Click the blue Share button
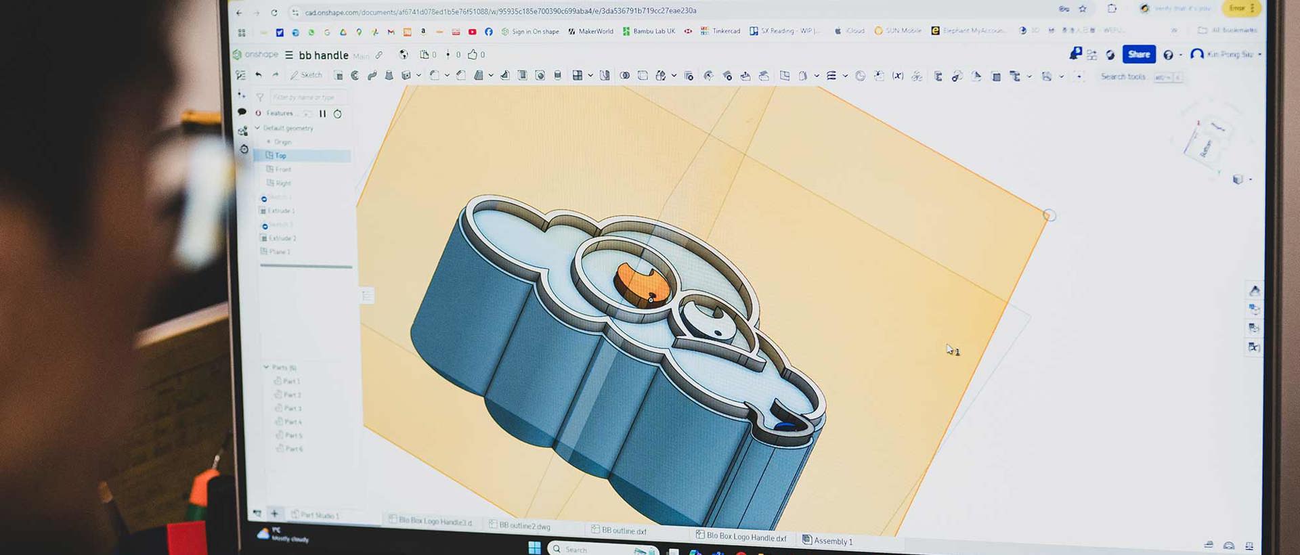This screenshot has width=1300, height=555. 1138,54
